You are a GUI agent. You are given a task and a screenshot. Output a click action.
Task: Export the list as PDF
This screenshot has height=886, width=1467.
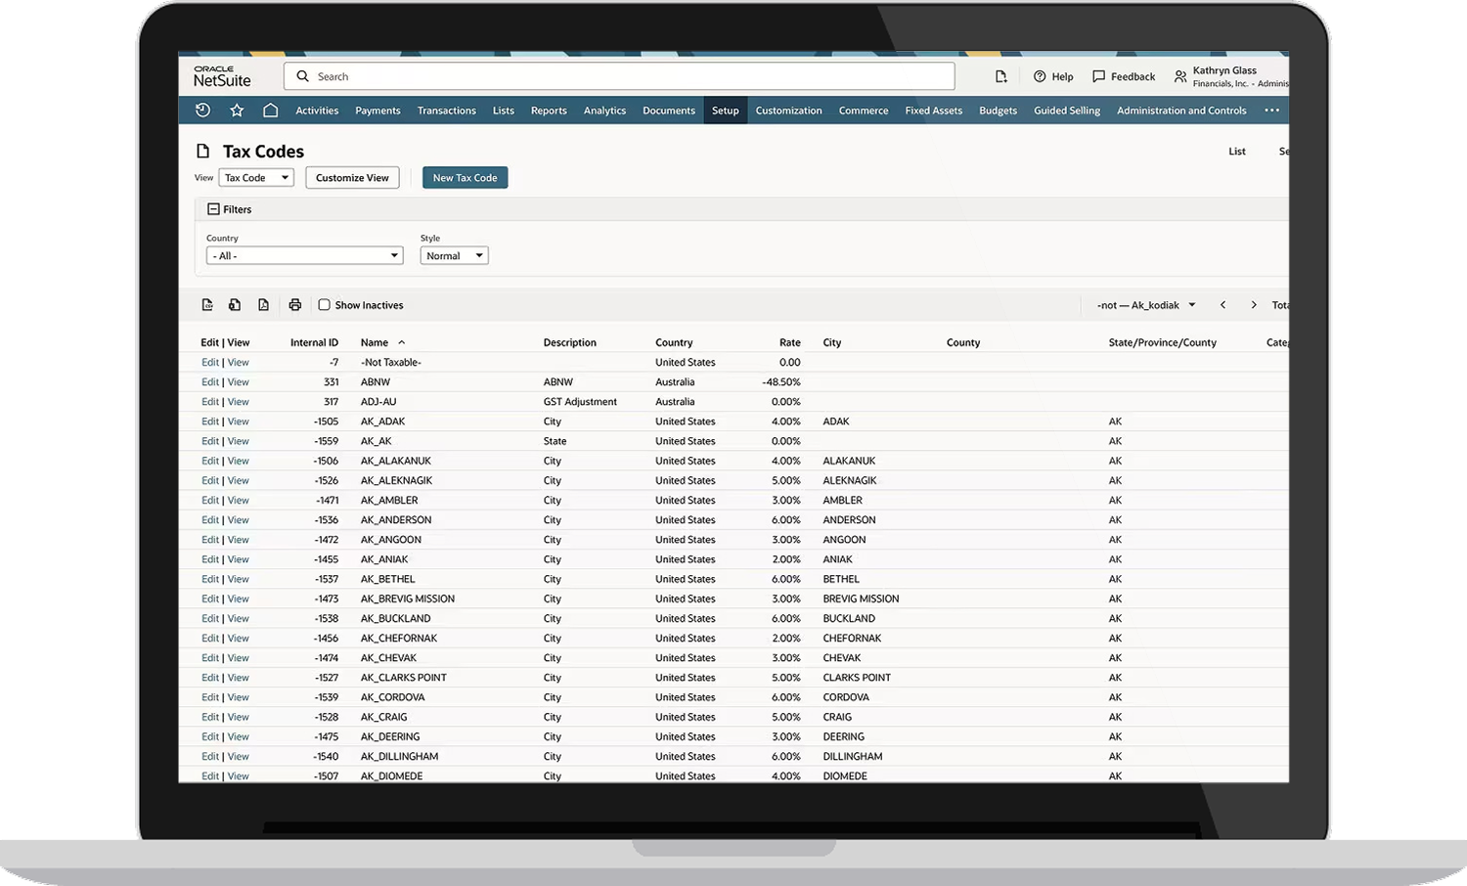pos(263,305)
